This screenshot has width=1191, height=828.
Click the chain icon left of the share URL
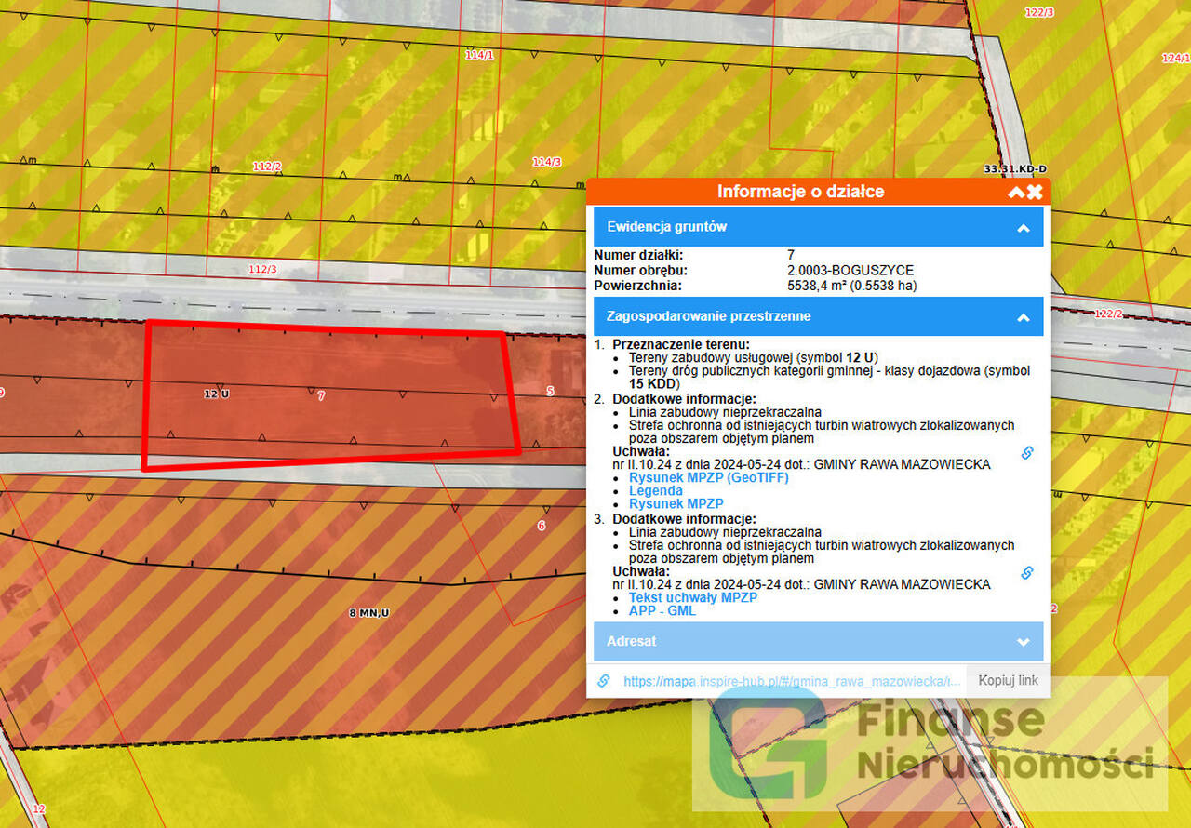(604, 681)
